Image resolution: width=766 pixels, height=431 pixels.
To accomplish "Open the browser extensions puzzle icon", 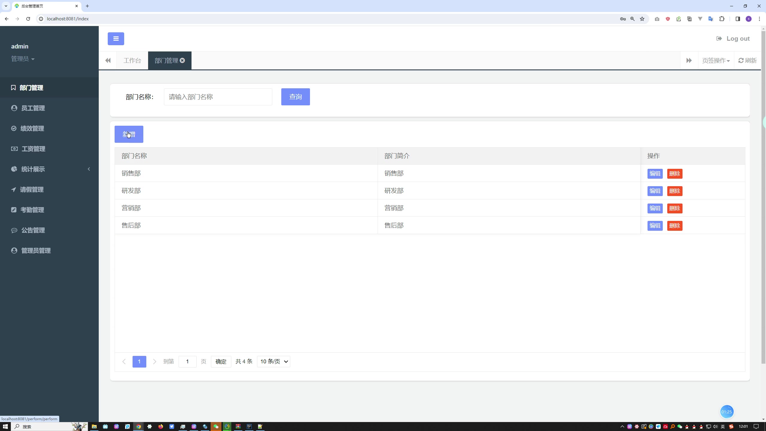I will [722, 19].
